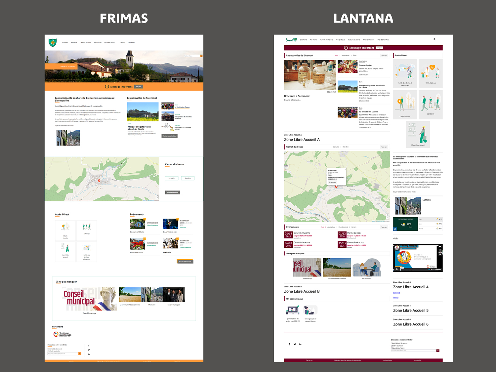Click the red map pin on Frimas map
This screenshot has height=372, width=496.
[99, 181]
